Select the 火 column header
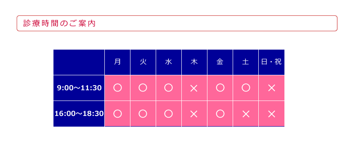The width and height of the screenshot is (355, 154). (x=143, y=62)
